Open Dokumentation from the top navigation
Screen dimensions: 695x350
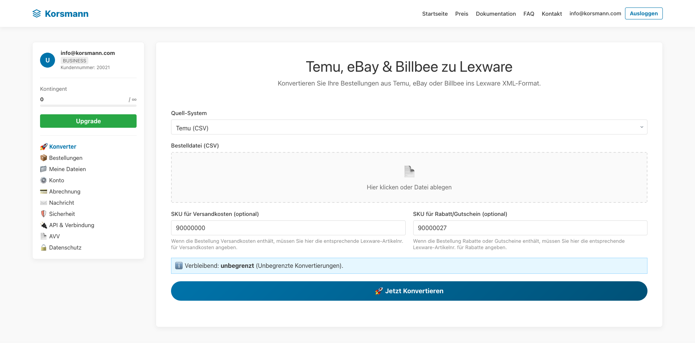496,14
